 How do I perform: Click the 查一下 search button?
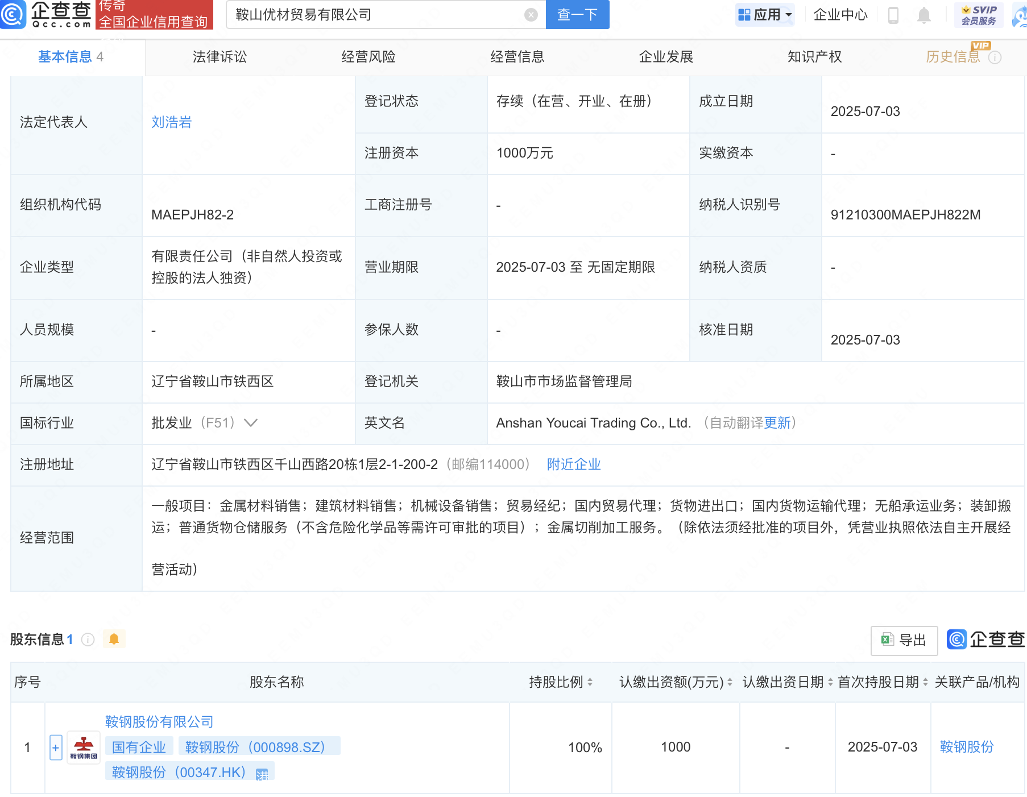tap(577, 15)
